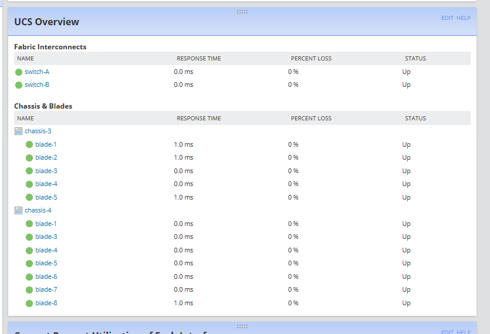The height and width of the screenshot is (334, 490).
Task: Click the green status icon for switch-B
Action: coord(19,85)
